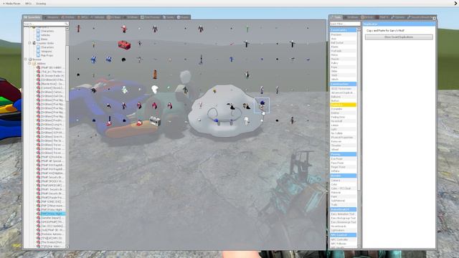
Task: Select the Weld tool
Action: (x=344, y=75)
